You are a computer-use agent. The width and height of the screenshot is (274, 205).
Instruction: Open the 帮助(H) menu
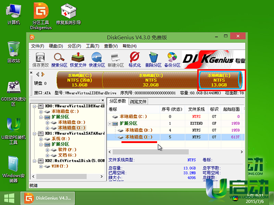coord(130,46)
